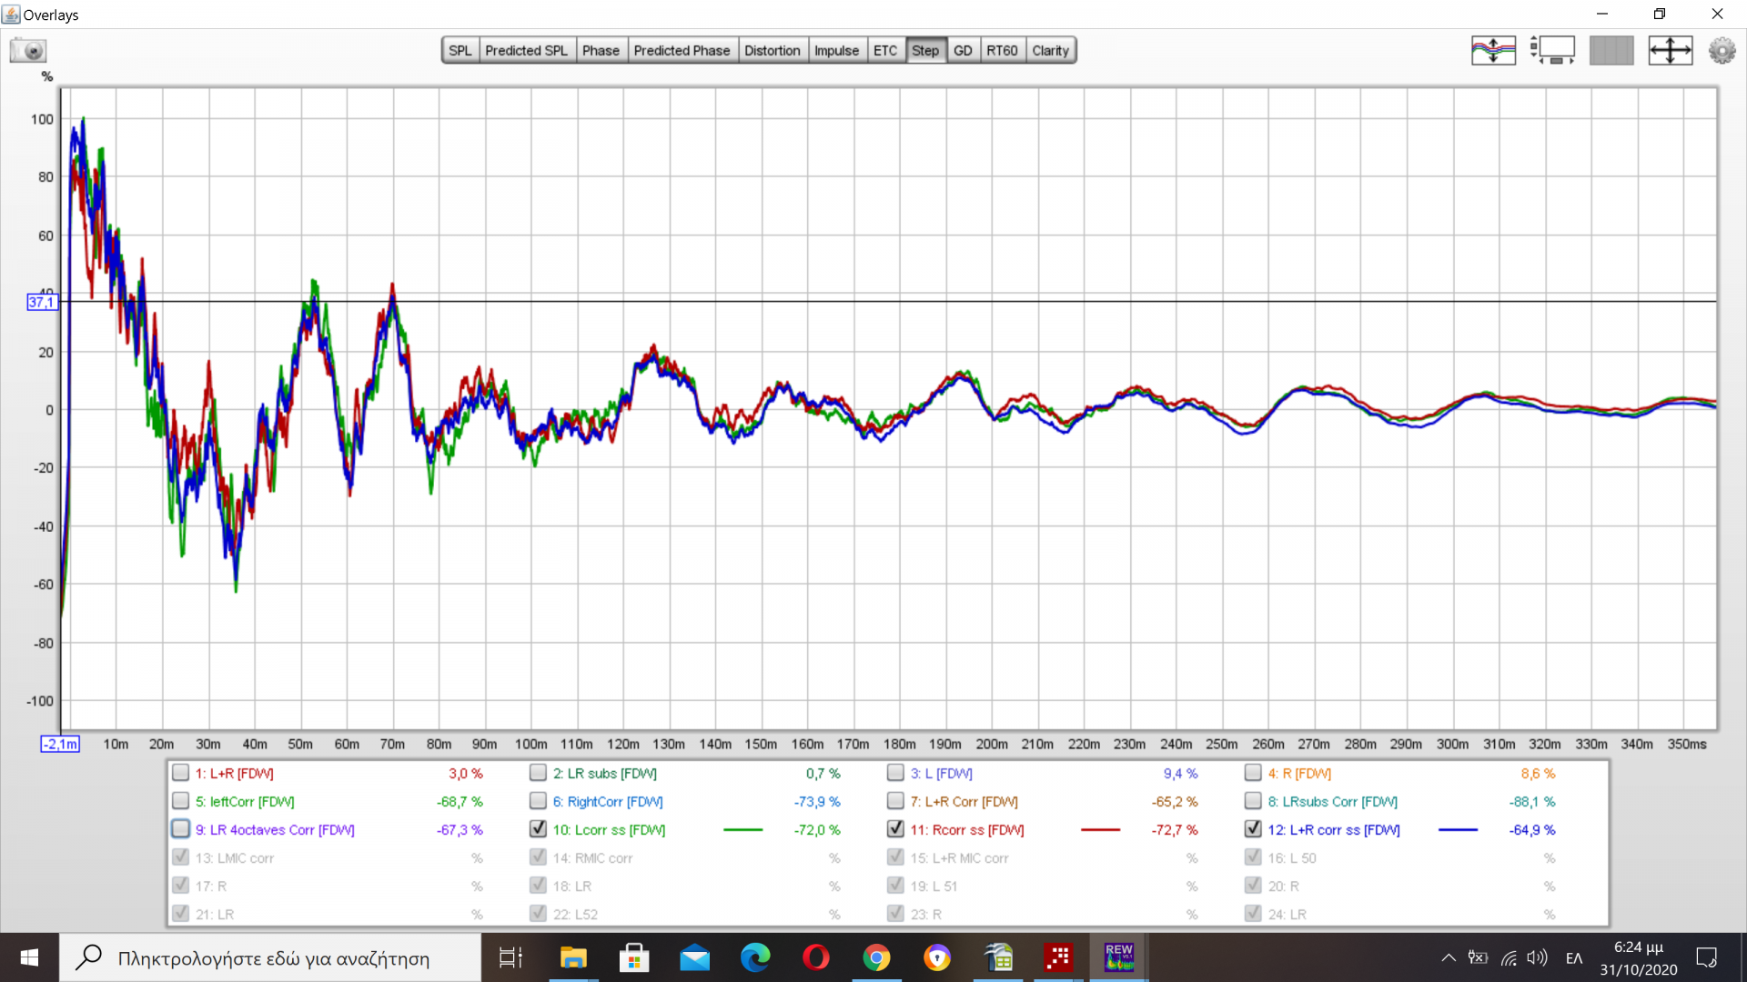Click the Windows search box
The width and height of the screenshot is (1747, 982).
click(273, 957)
